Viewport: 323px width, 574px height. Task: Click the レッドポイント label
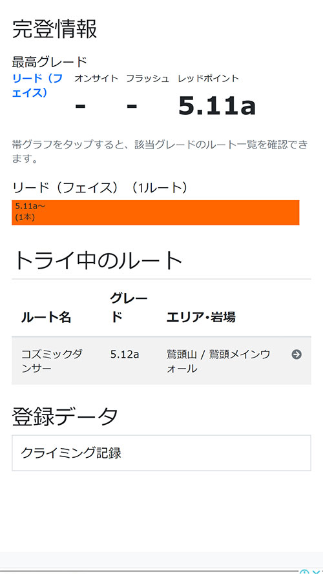tap(208, 78)
